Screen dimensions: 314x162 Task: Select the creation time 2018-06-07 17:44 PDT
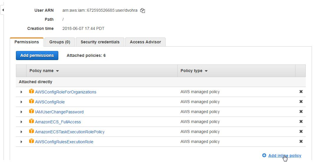coord(83,28)
